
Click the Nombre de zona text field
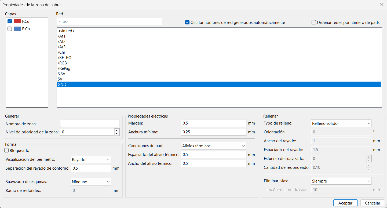(90, 123)
